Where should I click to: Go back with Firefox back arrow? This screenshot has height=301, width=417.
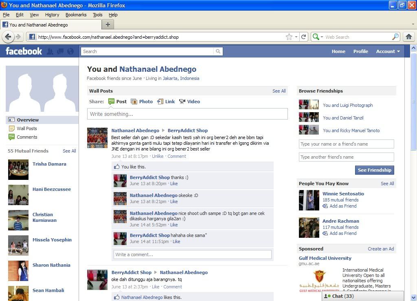tap(8, 37)
